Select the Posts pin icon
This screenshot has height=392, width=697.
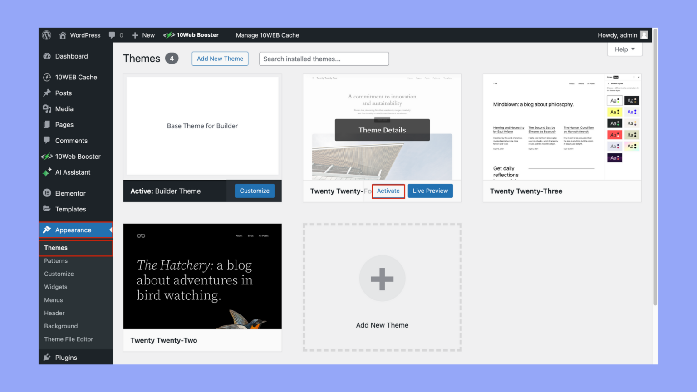tap(47, 93)
